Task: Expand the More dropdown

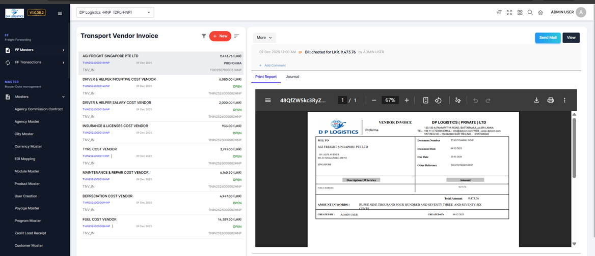Action: click(x=264, y=38)
